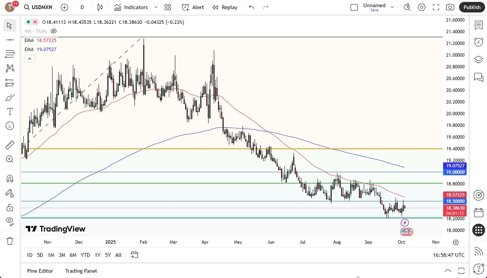The height and width of the screenshot is (278, 487).
Task: Open the Trading Panel tab
Action: 80,271
